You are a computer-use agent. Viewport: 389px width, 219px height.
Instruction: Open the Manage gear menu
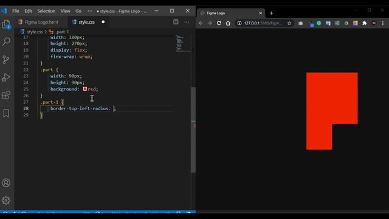[6, 200]
